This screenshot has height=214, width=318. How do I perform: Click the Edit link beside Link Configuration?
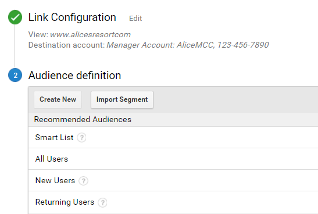pyautogui.click(x=135, y=19)
